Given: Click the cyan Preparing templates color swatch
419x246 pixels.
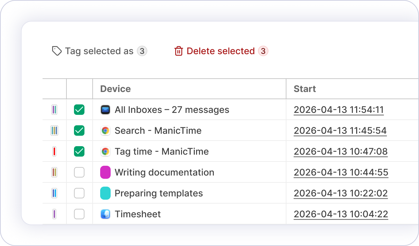Looking at the screenshot, I should [105, 193].
